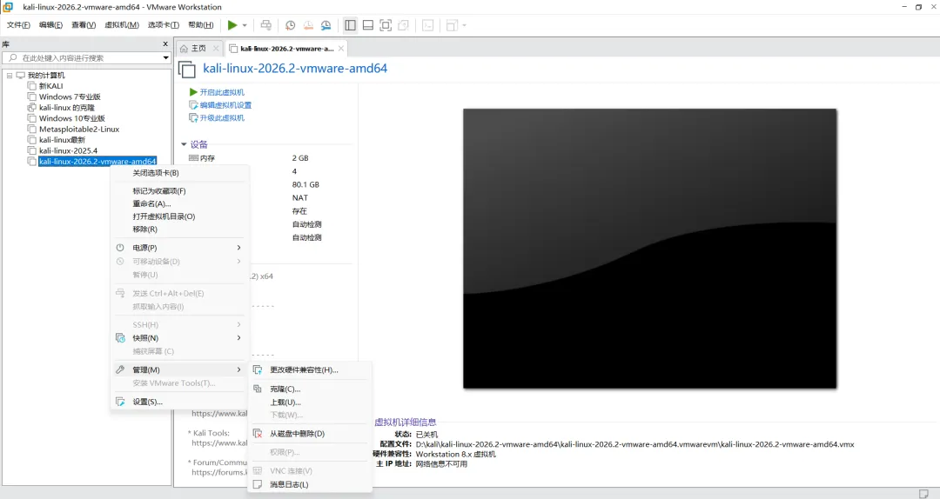Click the delete-from-disk icon in submenu
The image size is (940, 499).
(x=258, y=434)
